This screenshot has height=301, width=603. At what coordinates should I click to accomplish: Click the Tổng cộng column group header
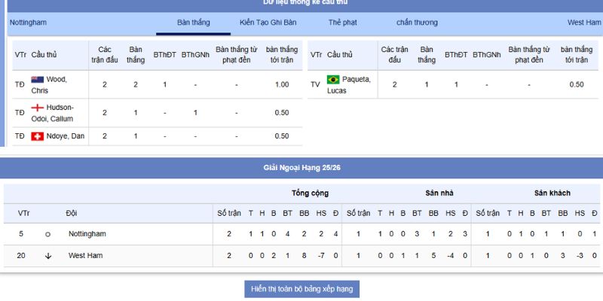310,193
